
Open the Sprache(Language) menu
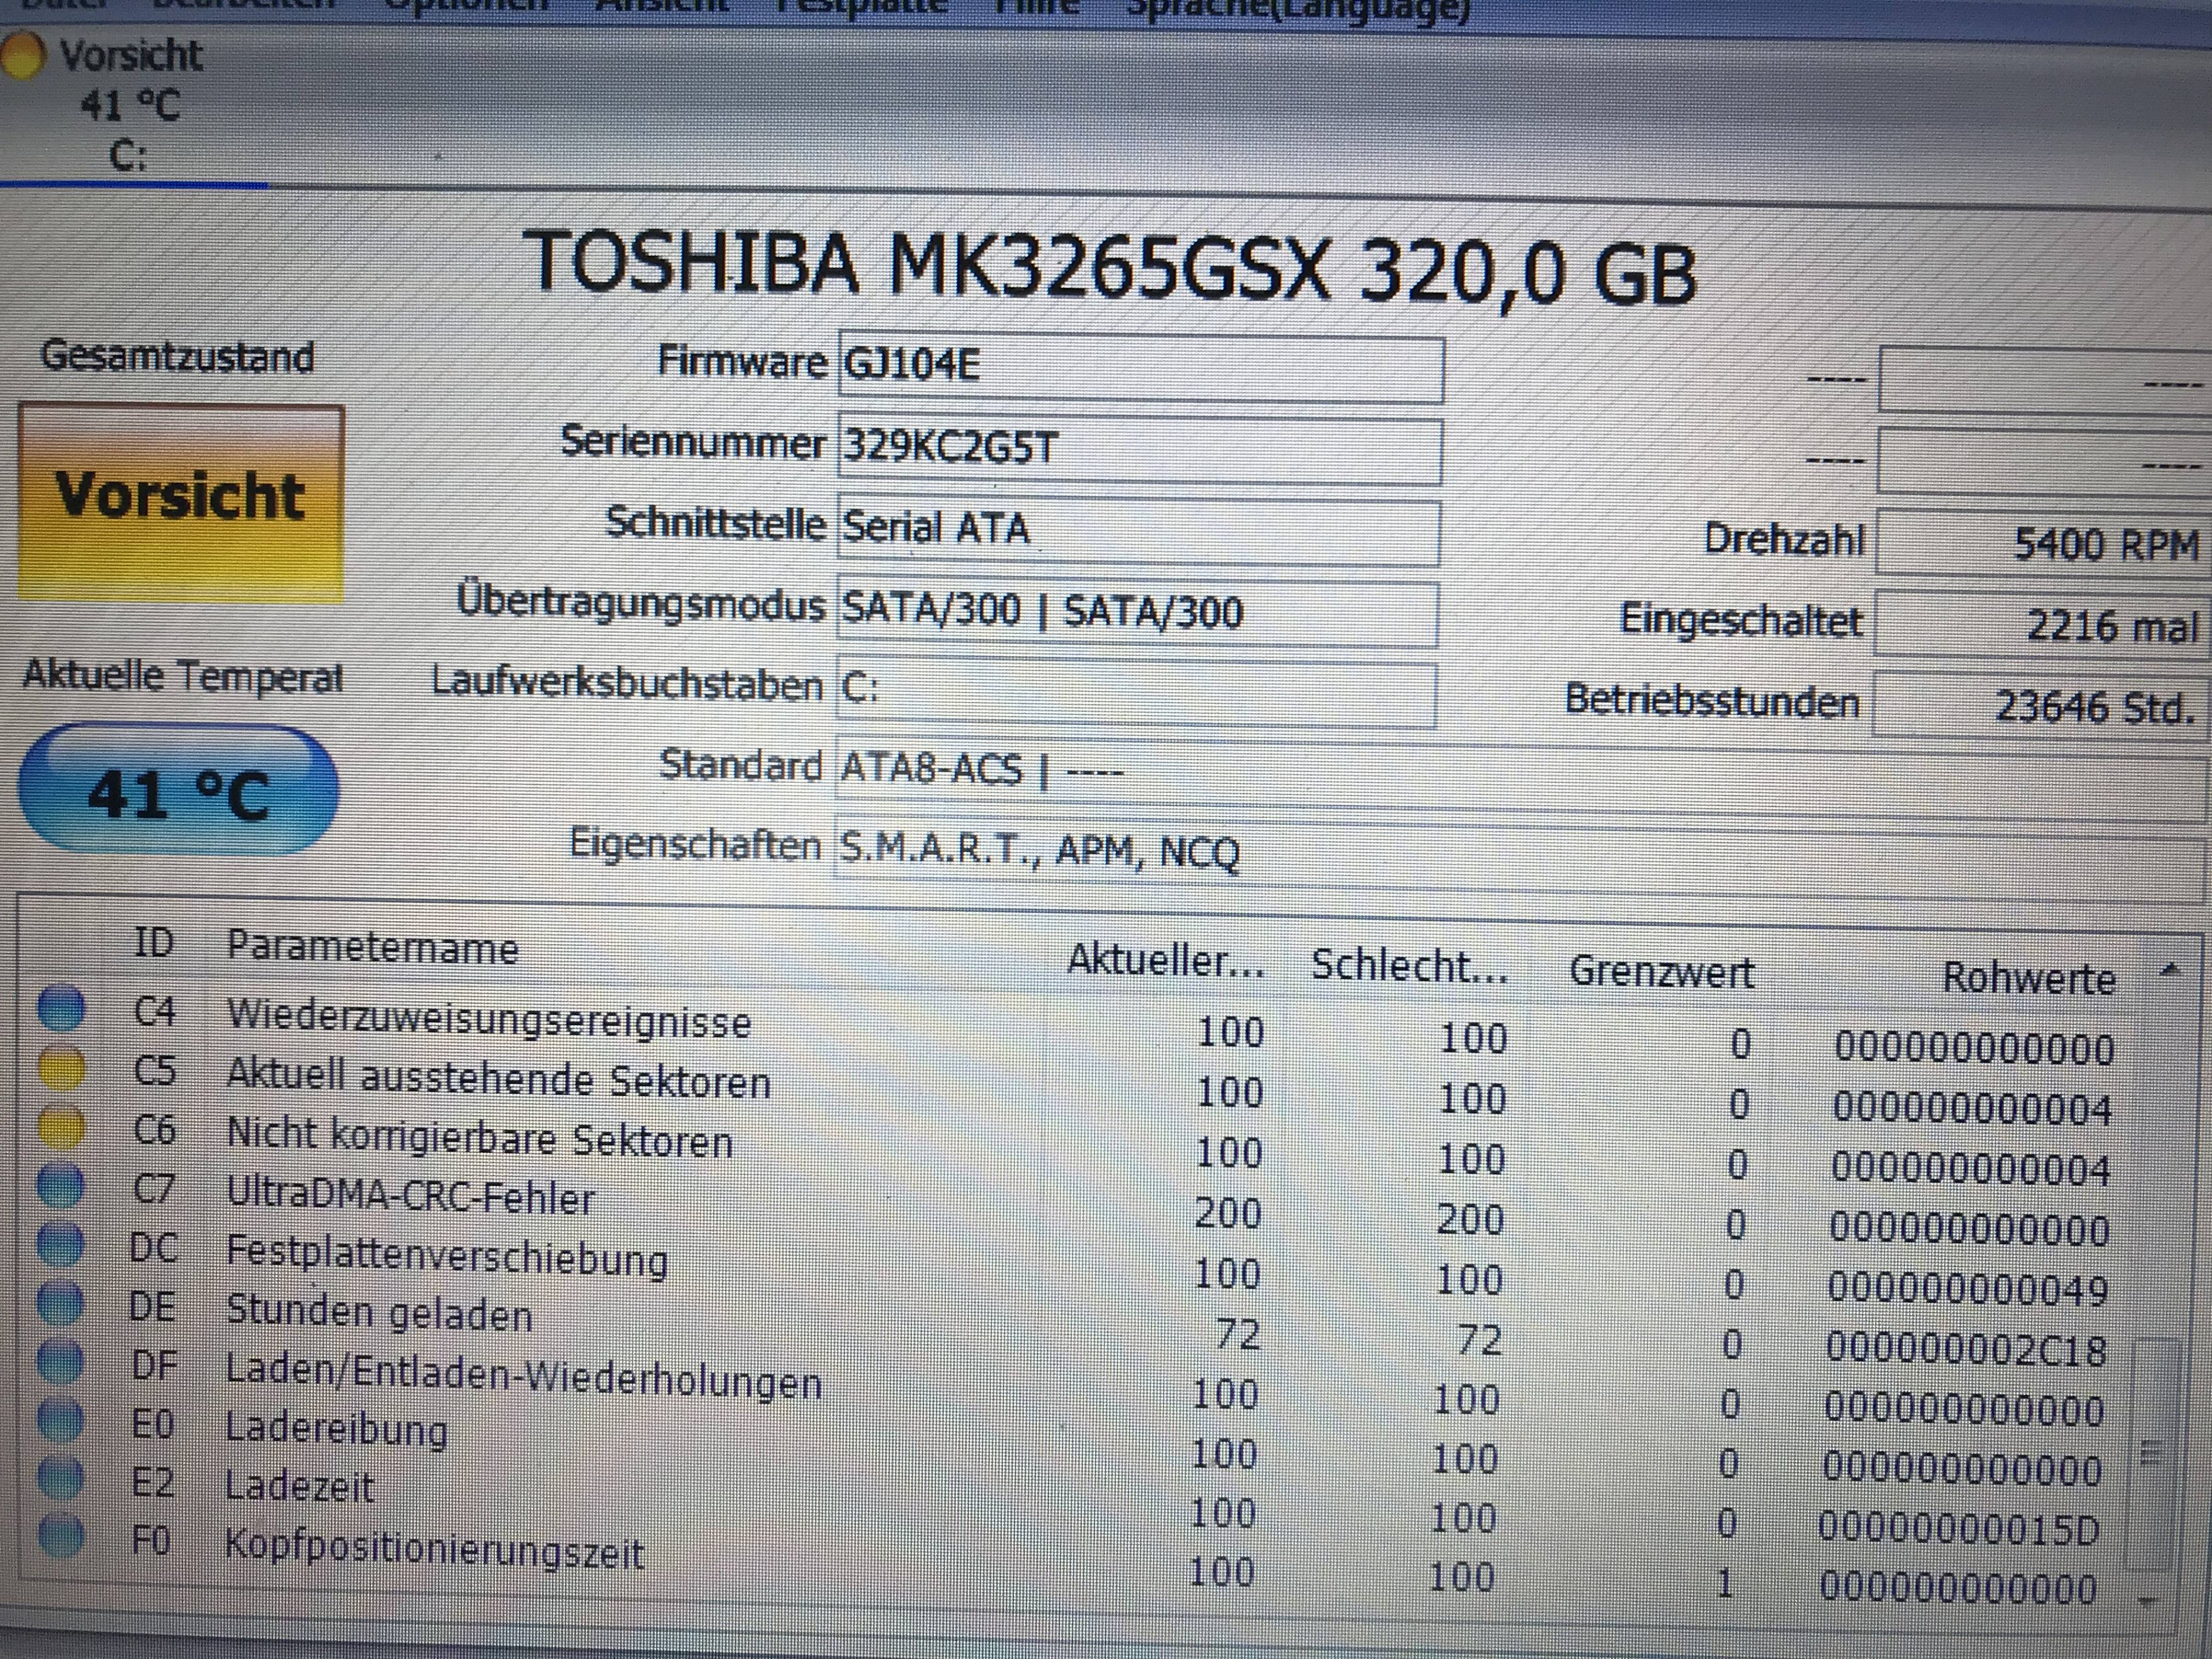(1298, 8)
